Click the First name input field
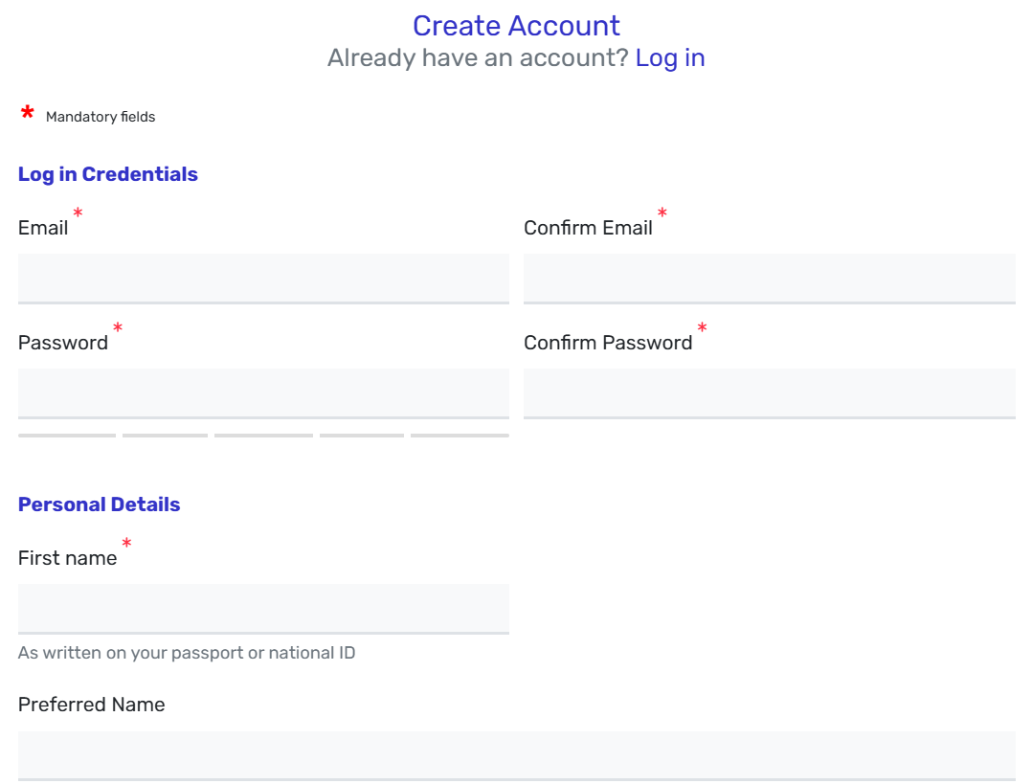 point(263,609)
